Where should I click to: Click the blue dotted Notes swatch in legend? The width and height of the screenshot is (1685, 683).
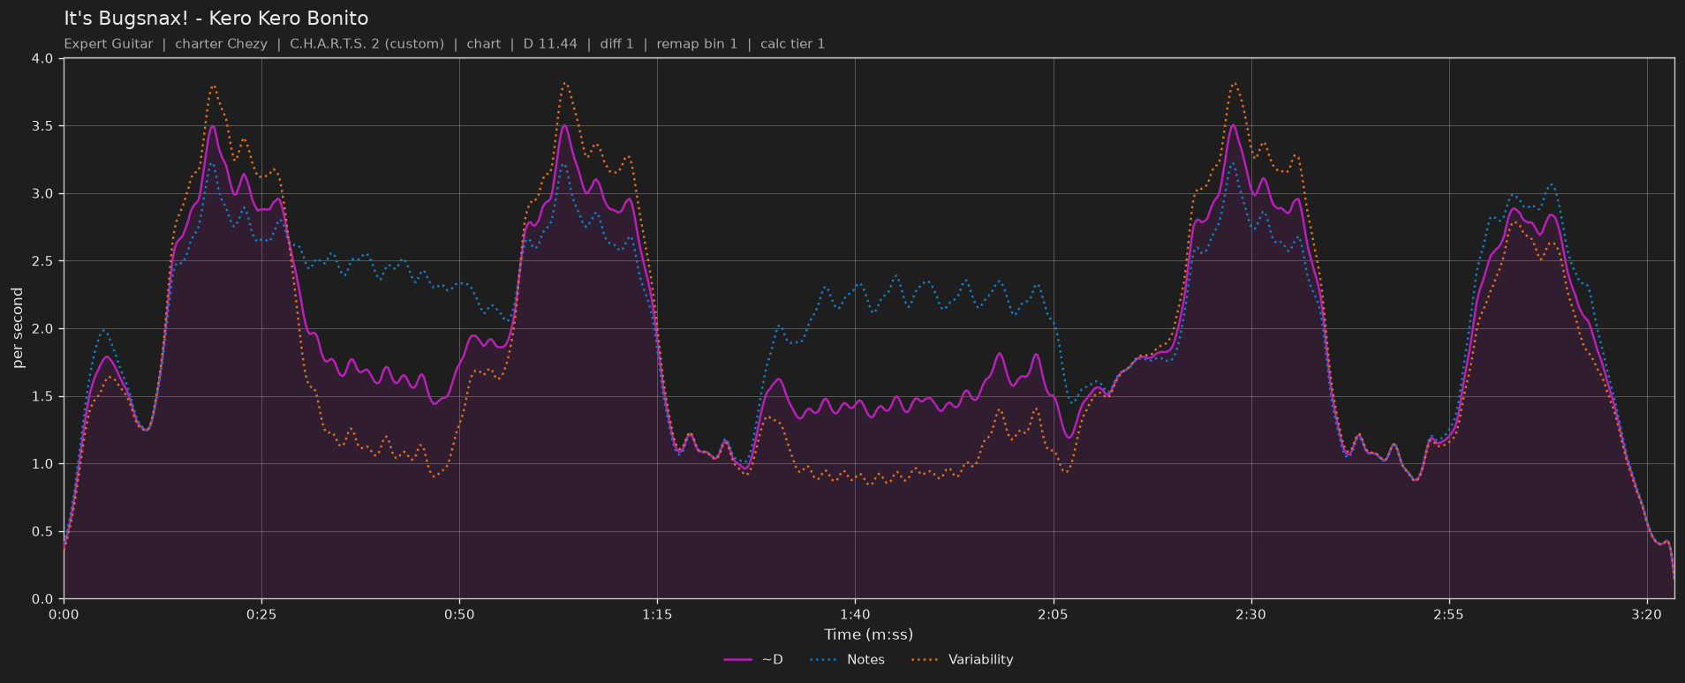pos(823,660)
